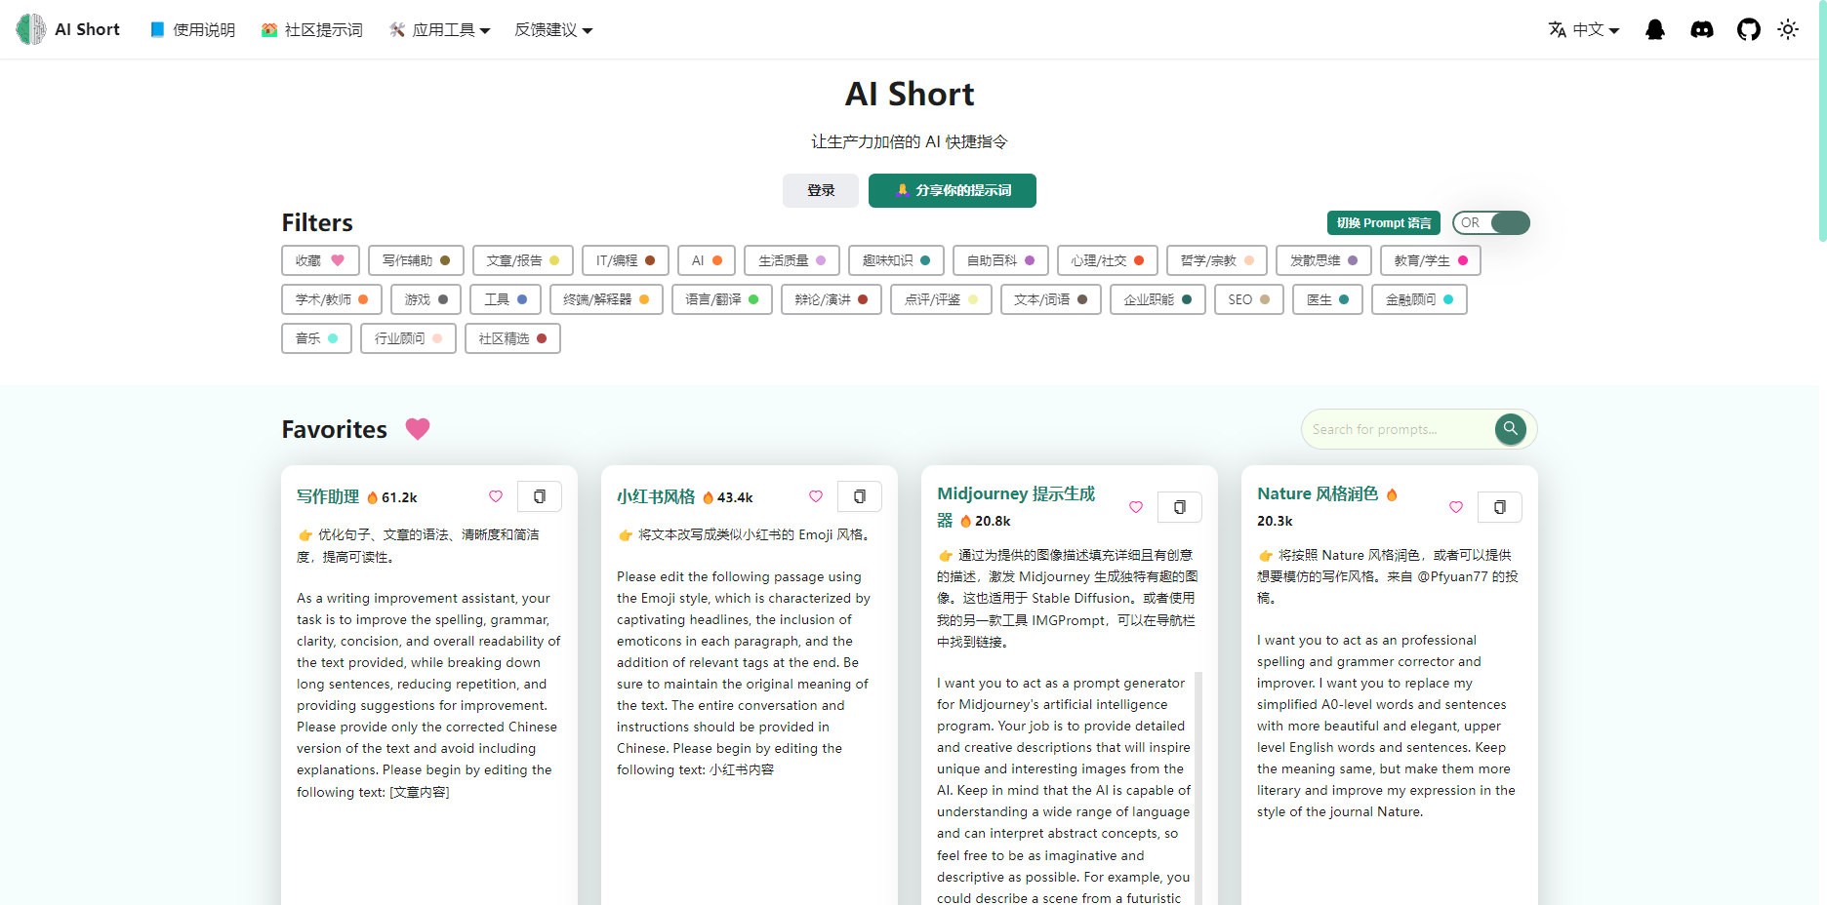Screen dimensions: 1827x905
Task: Open the 中文 language selector
Action: [x=1583, y=29]
